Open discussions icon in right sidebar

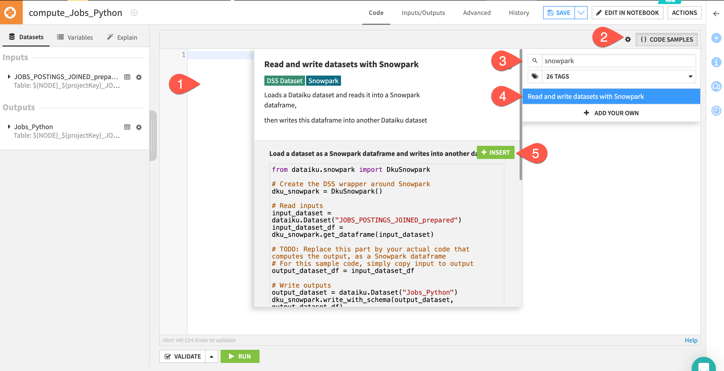(x=716, y=86)
